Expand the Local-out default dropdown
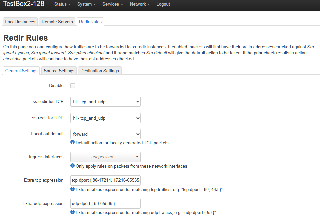The image size is (320, 222). [105, 134]
